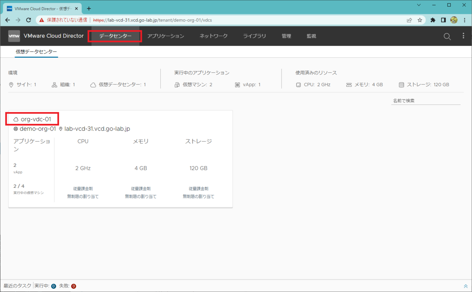
Task: Click the 失敗 task count badge
Action: click(74, 286)
